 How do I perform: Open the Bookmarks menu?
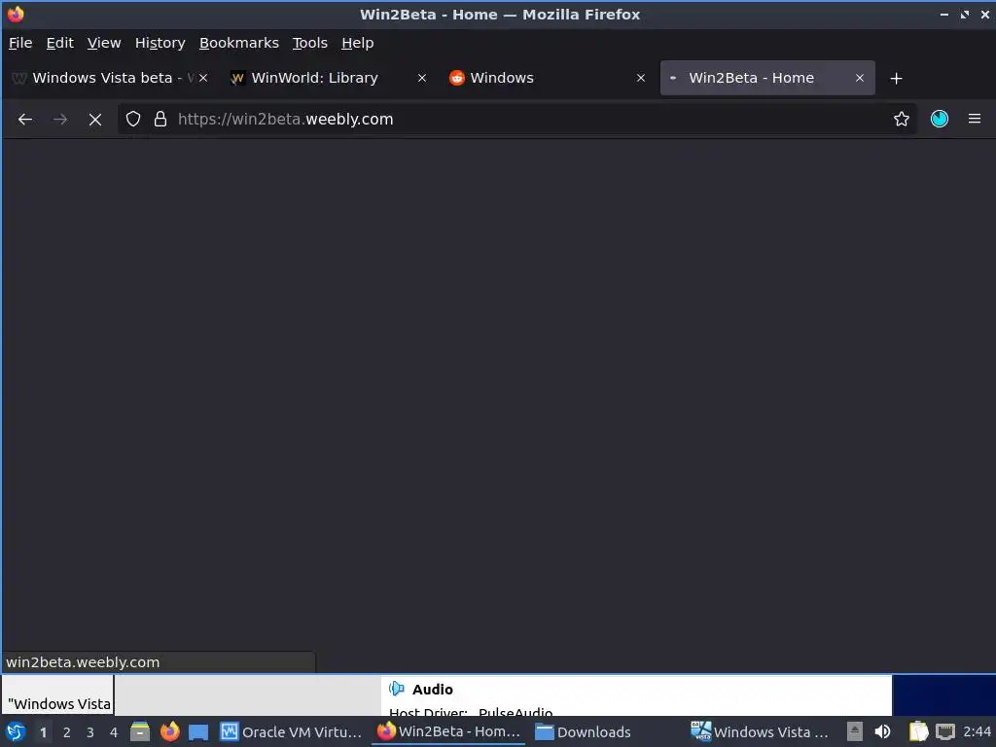click(x=239, y=43)
